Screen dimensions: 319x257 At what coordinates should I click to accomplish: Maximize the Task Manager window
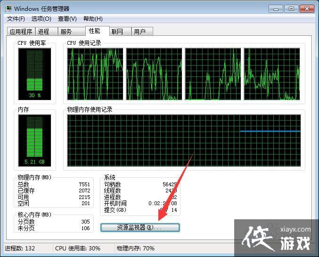(x=291, y=9)
